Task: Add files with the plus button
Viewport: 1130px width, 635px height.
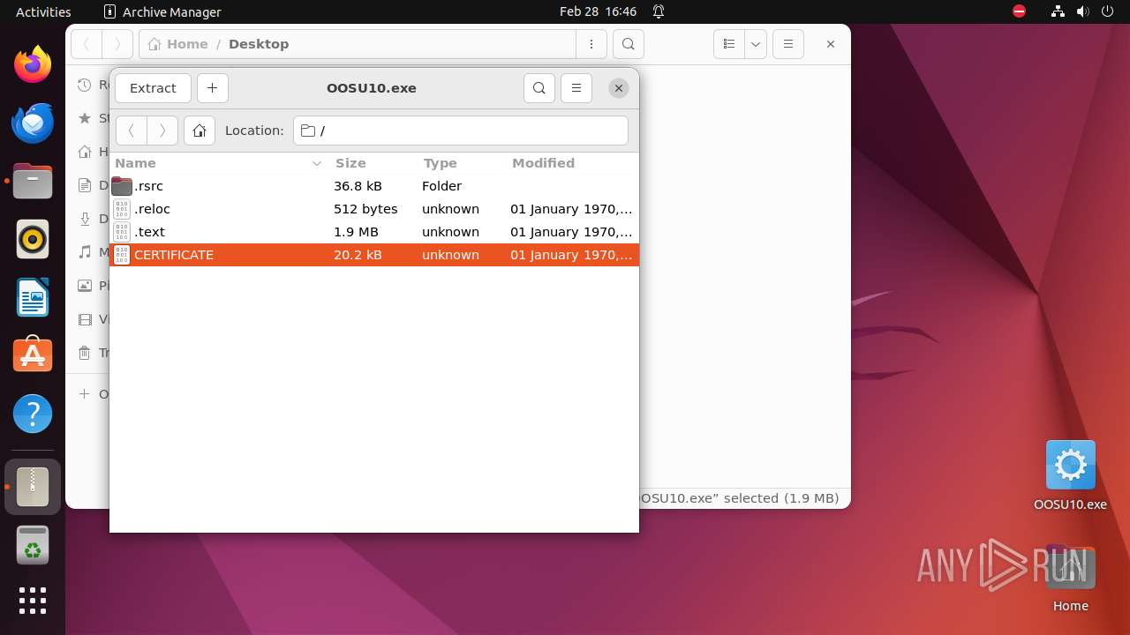Action: tap(213, 88)
